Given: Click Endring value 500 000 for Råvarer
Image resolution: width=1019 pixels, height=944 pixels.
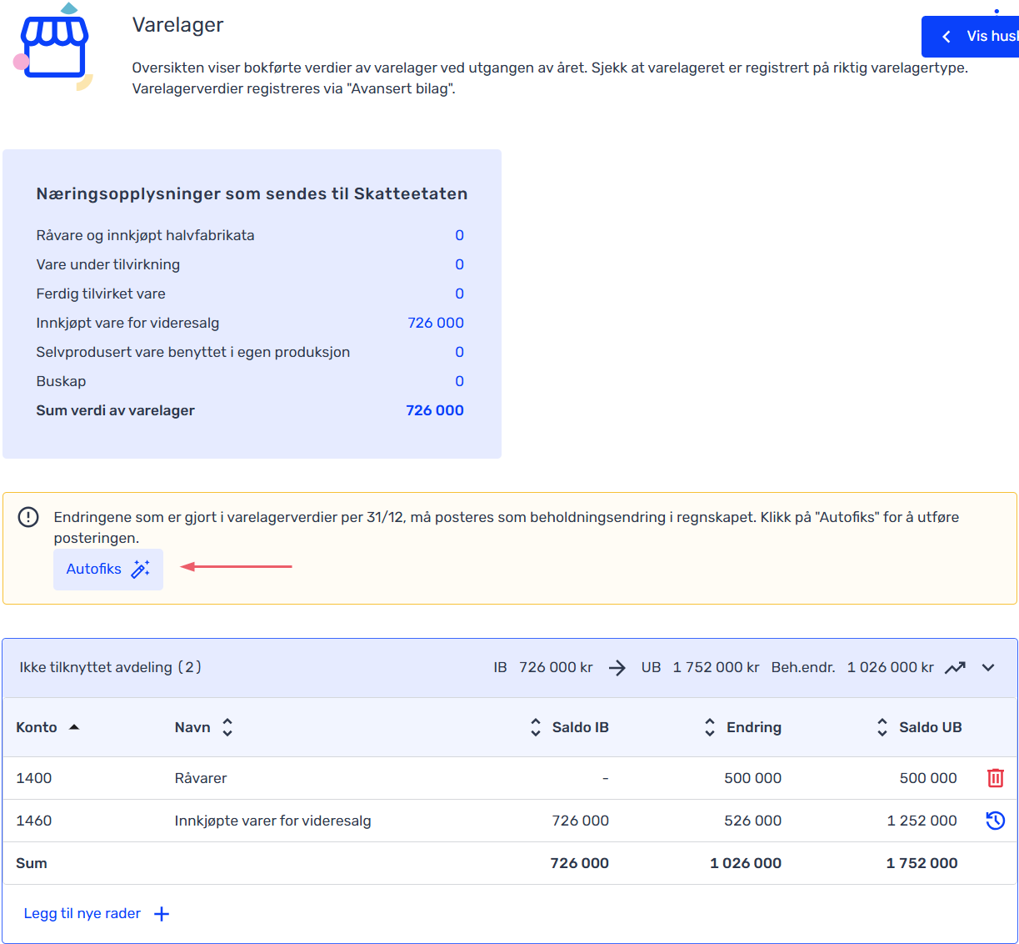Looking at the screenshot, I should pyautogui.click(x=752, y=778).
